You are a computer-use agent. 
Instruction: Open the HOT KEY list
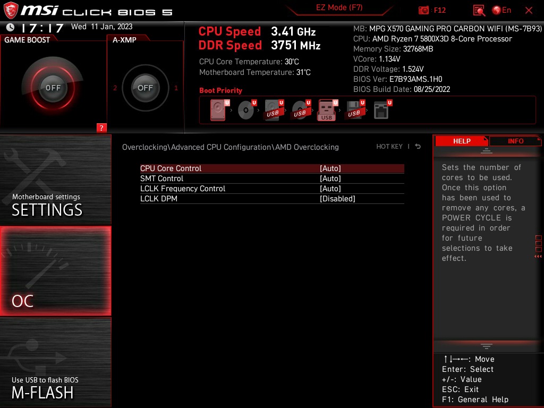(389, 147)
